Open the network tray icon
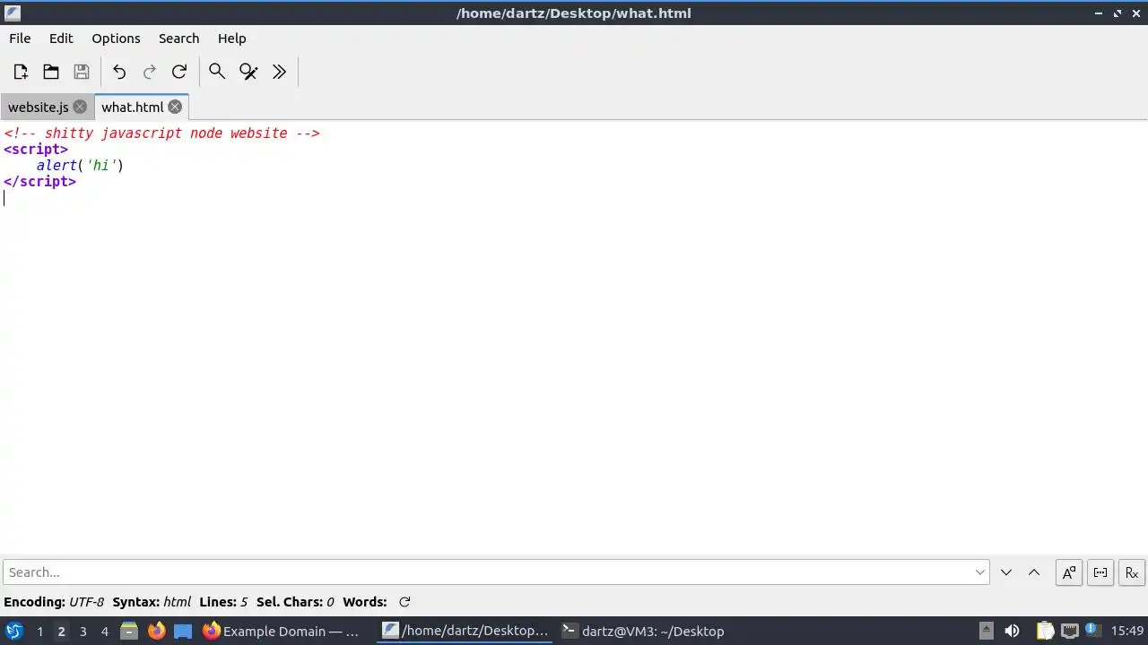The height and width of the screenshot is (645, 1148). click(1069, 631)
